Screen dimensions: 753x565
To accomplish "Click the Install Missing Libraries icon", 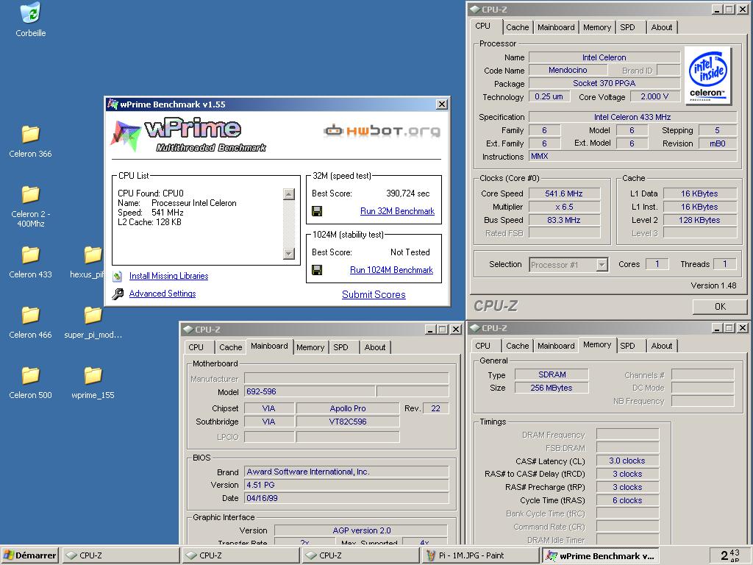I will pyautogui.click(x=117, y=277).
